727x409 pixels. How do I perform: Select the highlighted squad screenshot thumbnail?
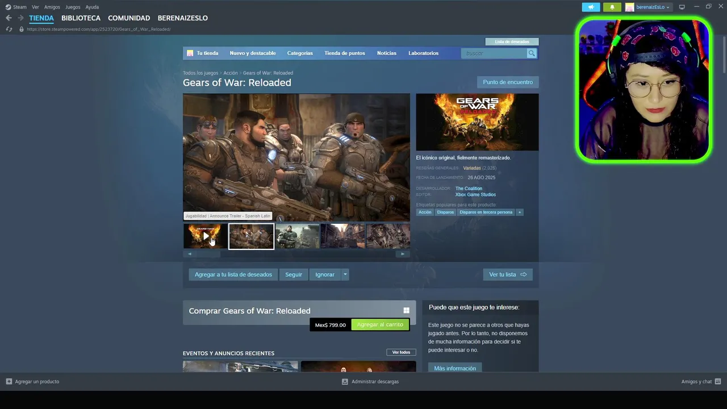(251, 236)
